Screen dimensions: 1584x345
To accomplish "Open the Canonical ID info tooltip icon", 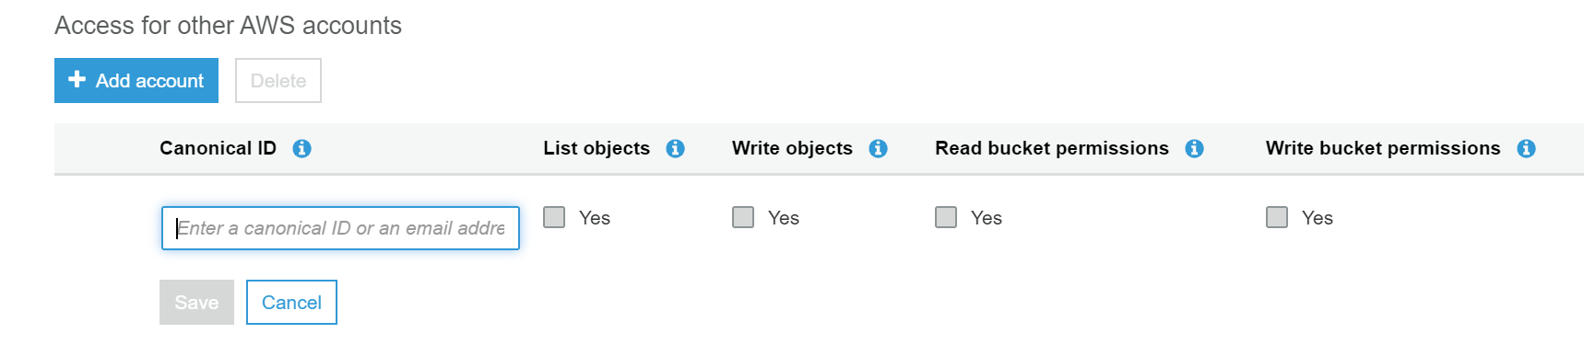I will coord(301,148).
